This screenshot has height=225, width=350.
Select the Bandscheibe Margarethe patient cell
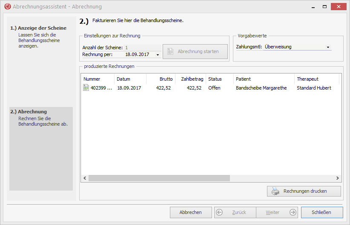tap(261, 88)
